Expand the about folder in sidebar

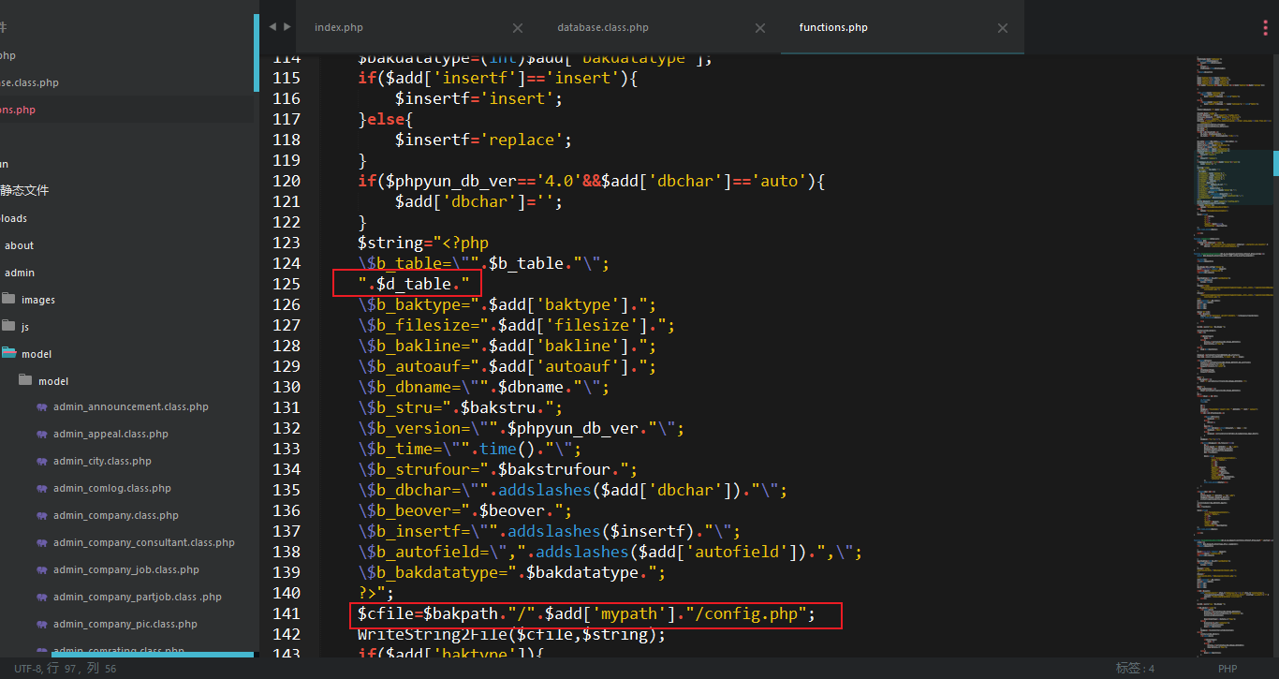(19, 245)
